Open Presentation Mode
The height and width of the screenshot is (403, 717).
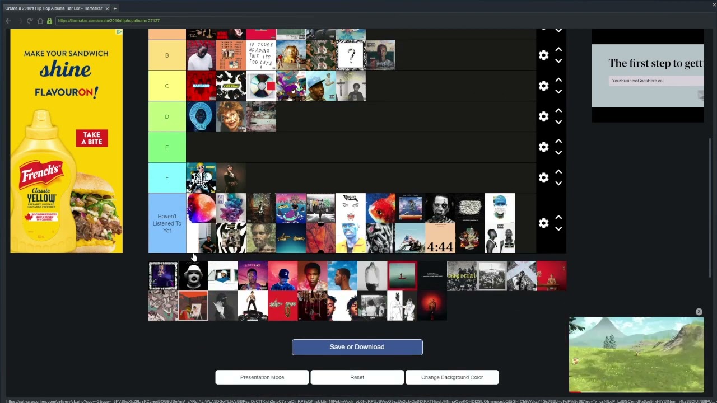(262, 377)
